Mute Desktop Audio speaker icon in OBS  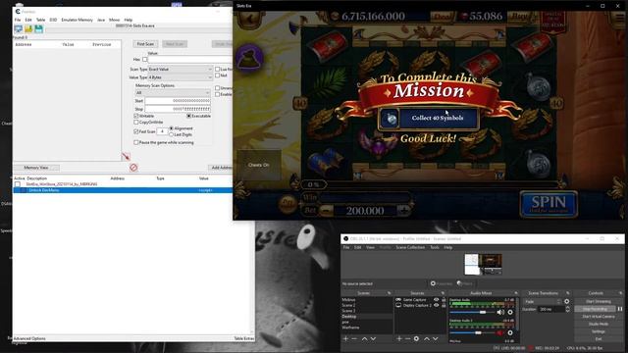(500, 312)
